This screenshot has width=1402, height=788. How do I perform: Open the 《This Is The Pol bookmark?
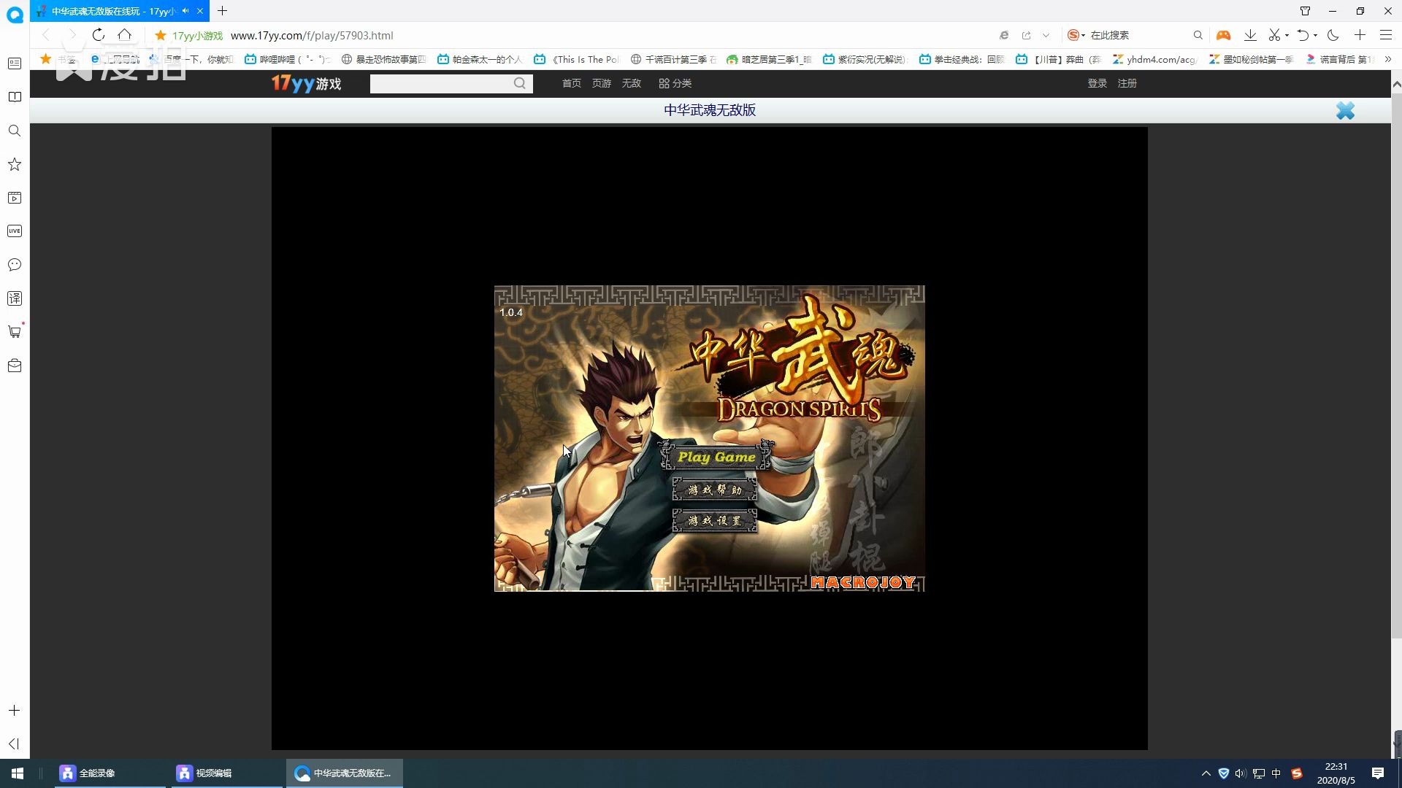(x=577, y=59)
